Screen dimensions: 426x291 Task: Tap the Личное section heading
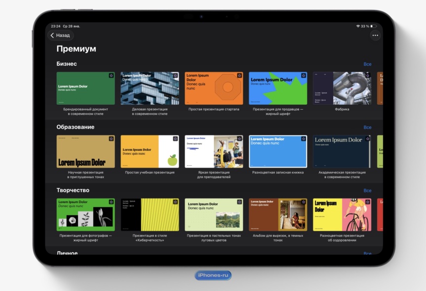67,253
